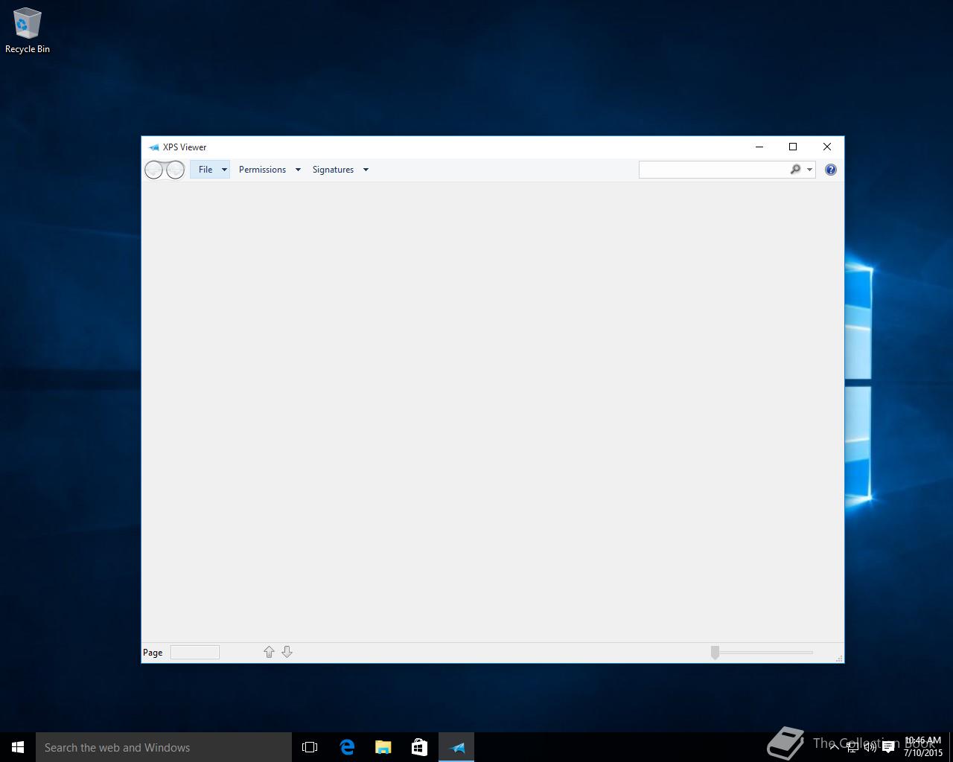Open the Action Center notifications icon
953x762 pixels.
888,747
